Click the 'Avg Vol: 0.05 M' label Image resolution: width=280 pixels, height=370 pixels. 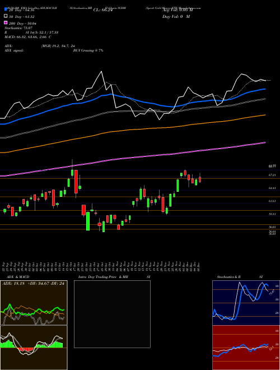178,10
